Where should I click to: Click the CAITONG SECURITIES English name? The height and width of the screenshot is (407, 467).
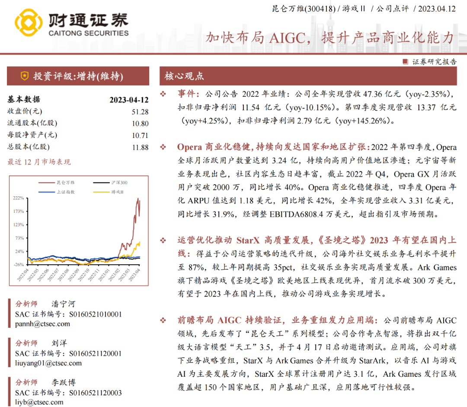pos(89,33)
